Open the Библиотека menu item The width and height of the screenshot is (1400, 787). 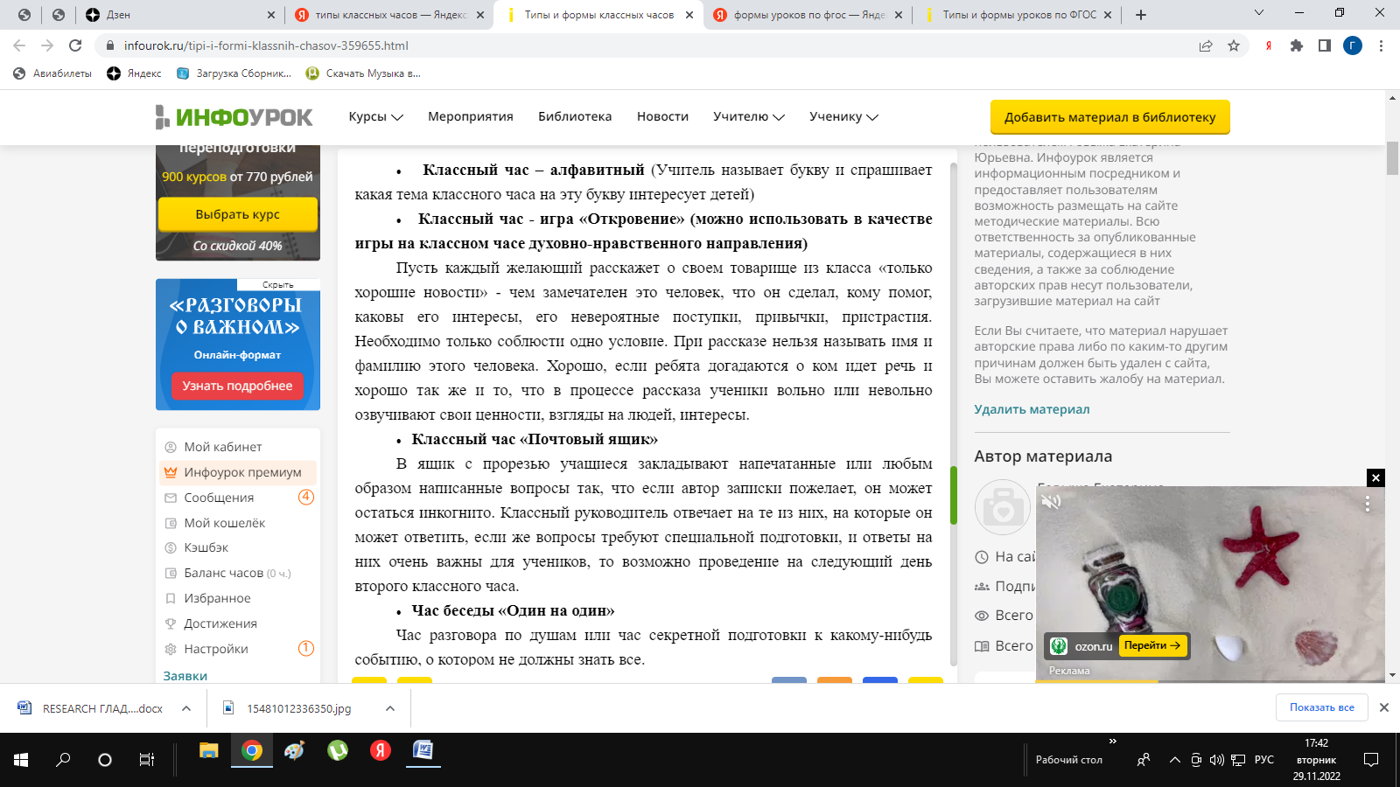pyautogui.click(x=575, y=116)
